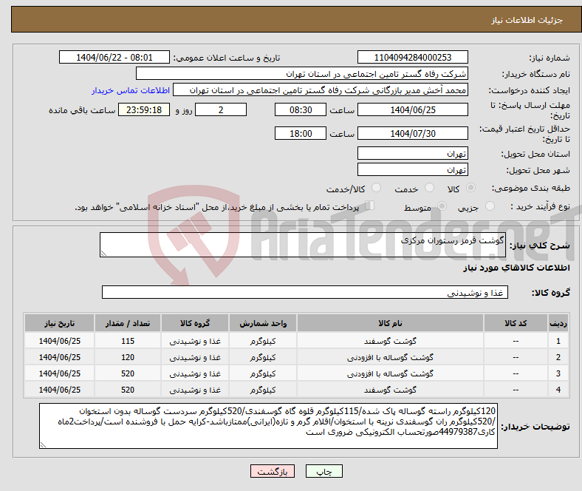
Task: Click the remaining days field showing 2
Action: coord(221,109)
